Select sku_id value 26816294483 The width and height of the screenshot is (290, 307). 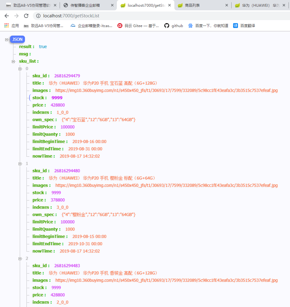(67, 266)
